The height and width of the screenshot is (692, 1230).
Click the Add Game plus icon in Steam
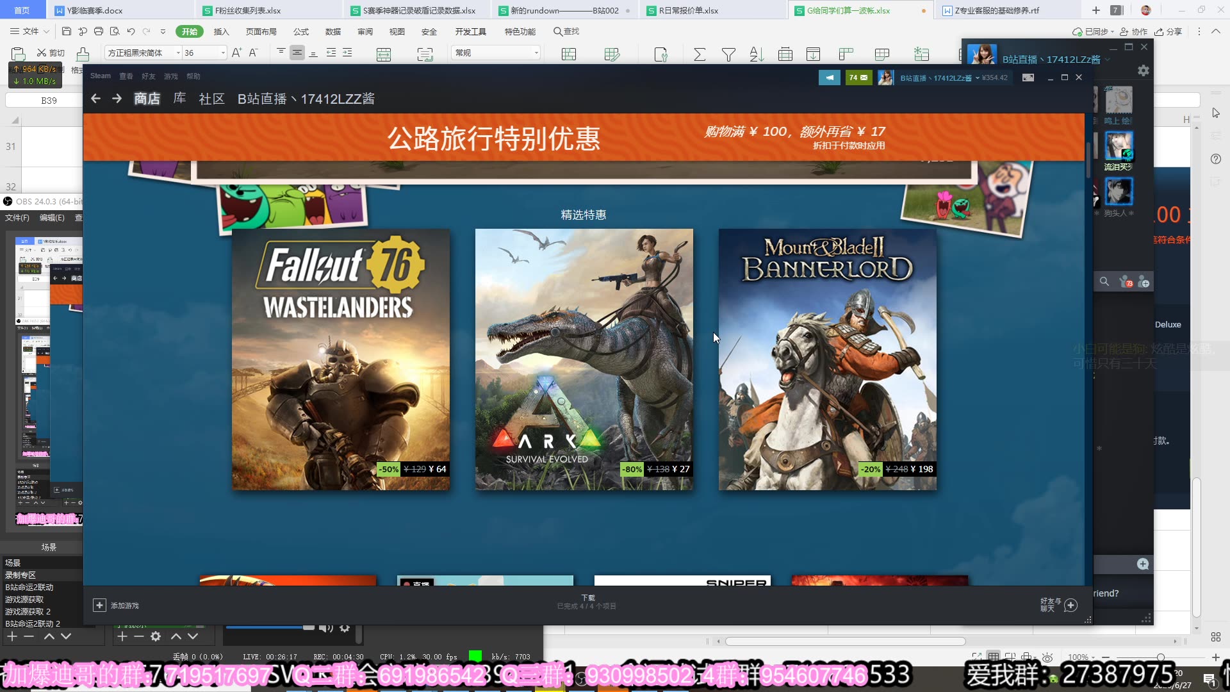(99, 605)
